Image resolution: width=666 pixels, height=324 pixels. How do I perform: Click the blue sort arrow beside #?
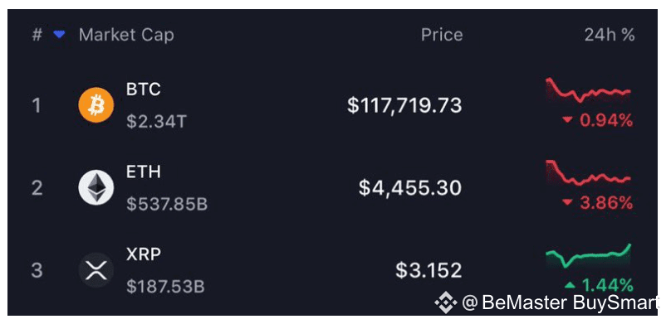pyautogui.click(x=59, y=35)
